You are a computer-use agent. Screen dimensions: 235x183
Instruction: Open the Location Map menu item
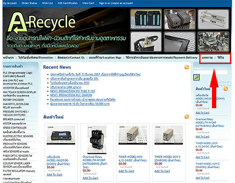[x=105, y=58]
